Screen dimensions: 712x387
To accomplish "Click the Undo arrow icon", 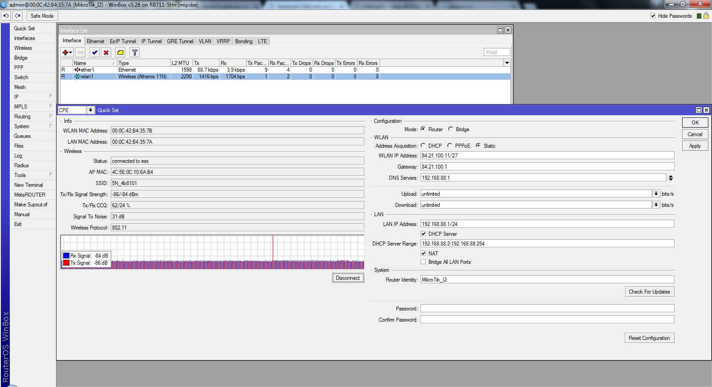I will coord(6,16).
